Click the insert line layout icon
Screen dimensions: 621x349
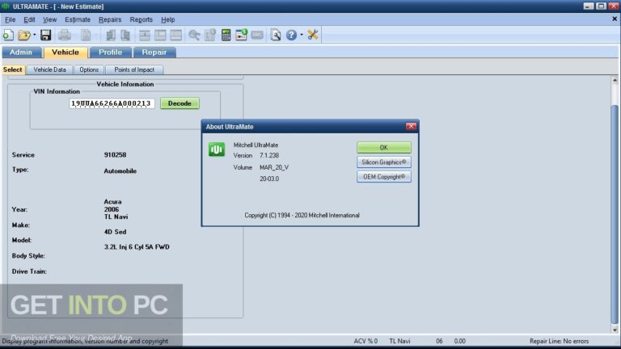tap(145, 36)
